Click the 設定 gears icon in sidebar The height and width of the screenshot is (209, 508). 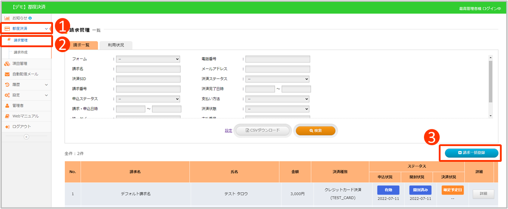(7, 95)
